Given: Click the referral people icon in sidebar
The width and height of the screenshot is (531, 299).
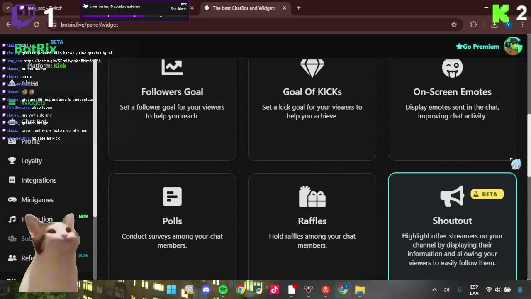Looking at the screenshot, I should tap(12, 258).
